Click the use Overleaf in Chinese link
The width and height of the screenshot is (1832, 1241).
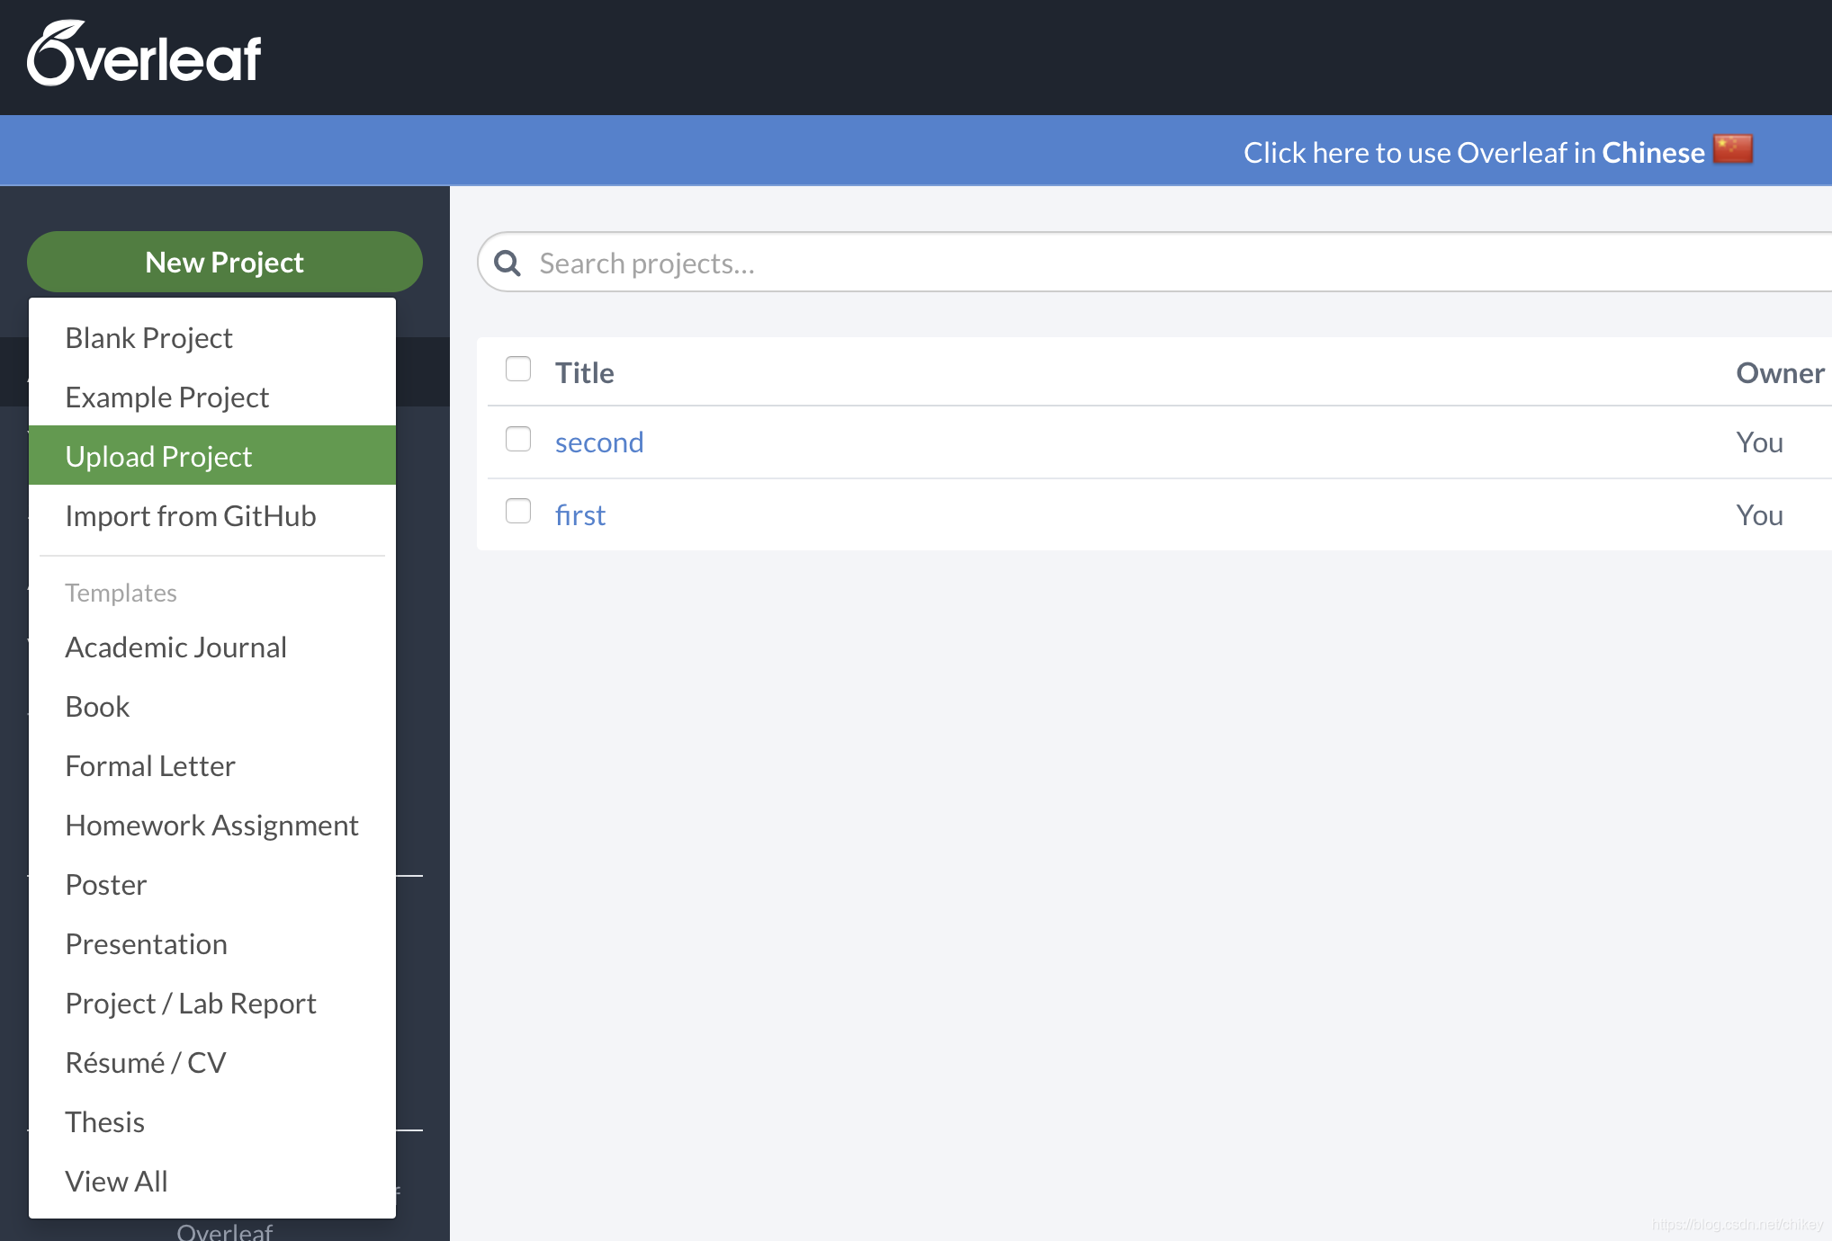pos(1474,153)
